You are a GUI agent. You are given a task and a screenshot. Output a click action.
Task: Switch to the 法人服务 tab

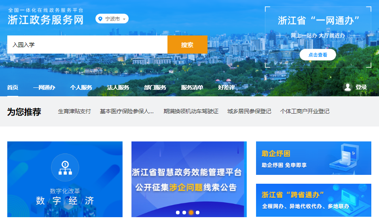(118, 87)
